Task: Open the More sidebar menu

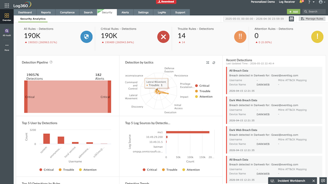Action: pyautogui.click(x=7, y=48)
